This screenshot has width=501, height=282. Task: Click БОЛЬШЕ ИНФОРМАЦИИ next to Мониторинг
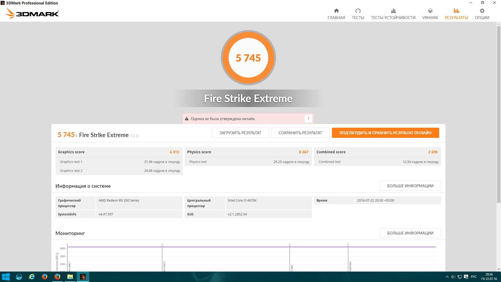410,233
